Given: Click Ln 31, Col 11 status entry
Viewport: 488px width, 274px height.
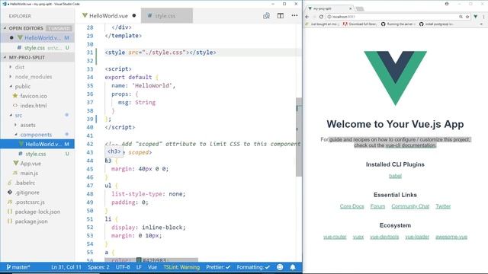Looking at the screenshot, I should pyautogui.click(x=66, y=267).
